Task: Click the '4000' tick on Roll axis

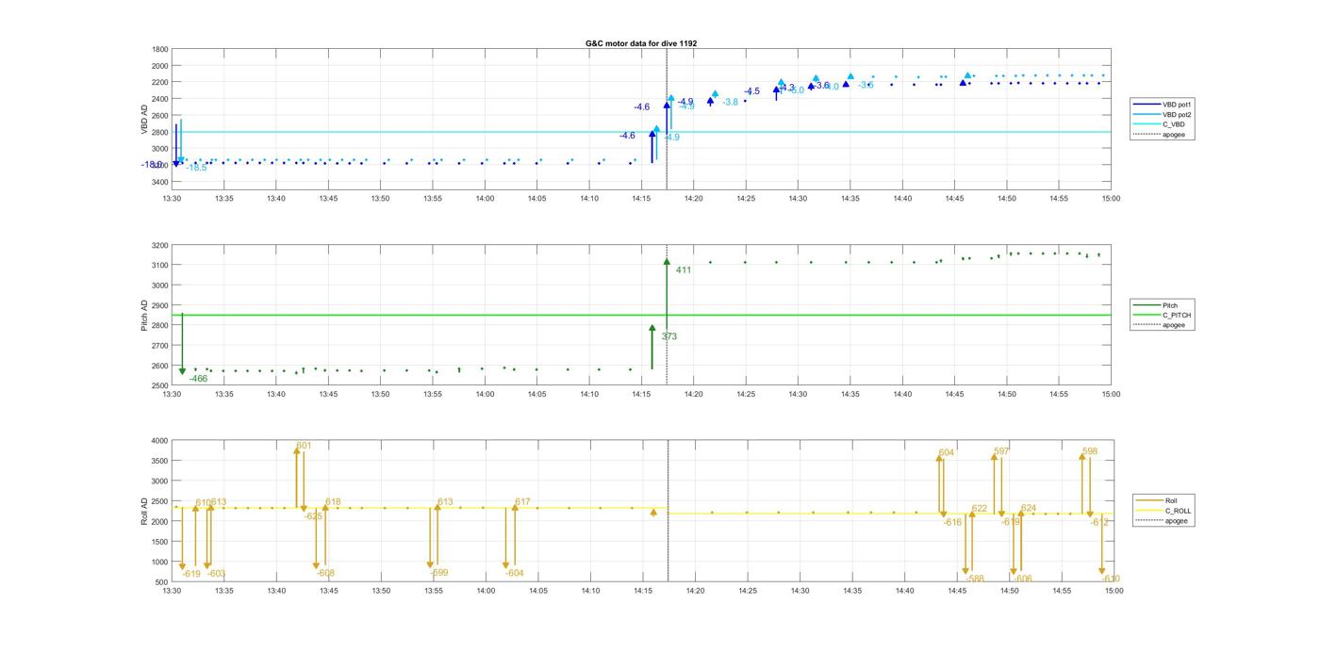Action: tap(160, 441)
